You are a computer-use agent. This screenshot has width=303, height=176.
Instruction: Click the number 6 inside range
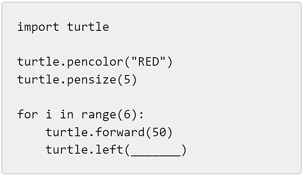pyautogui.click(x=127, y=114)
